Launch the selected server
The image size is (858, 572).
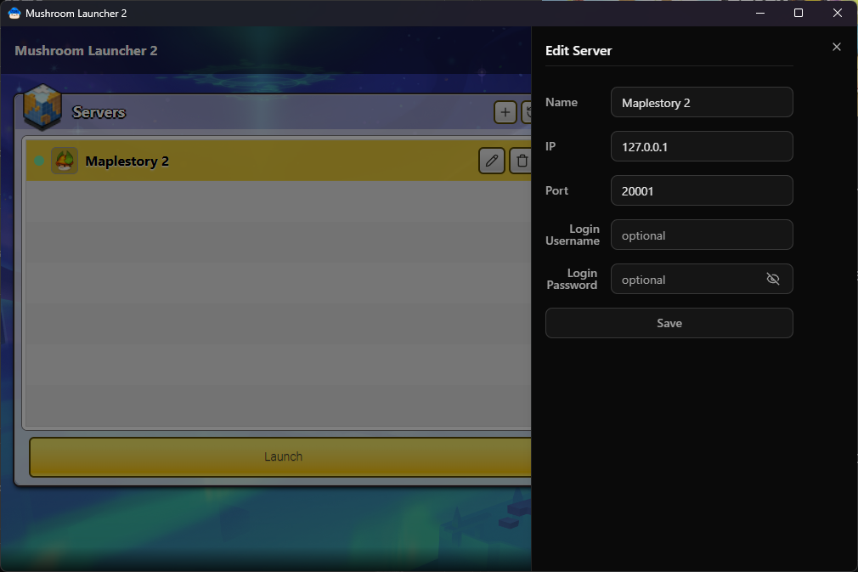(x=280, y=456)
